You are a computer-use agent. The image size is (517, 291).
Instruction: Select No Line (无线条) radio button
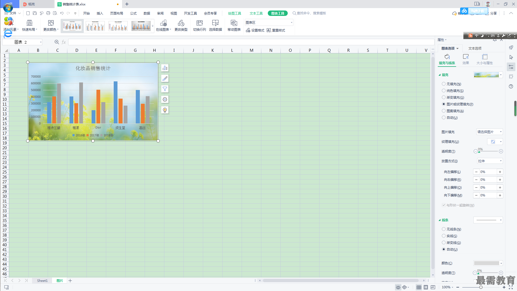pos(443,229)
